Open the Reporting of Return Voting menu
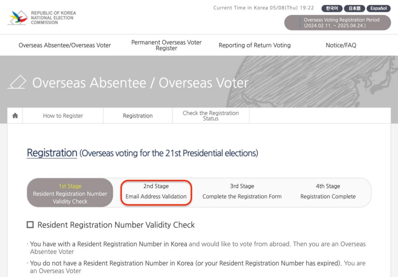Screen dimensions: 398x277 click(x=255, y=45)
